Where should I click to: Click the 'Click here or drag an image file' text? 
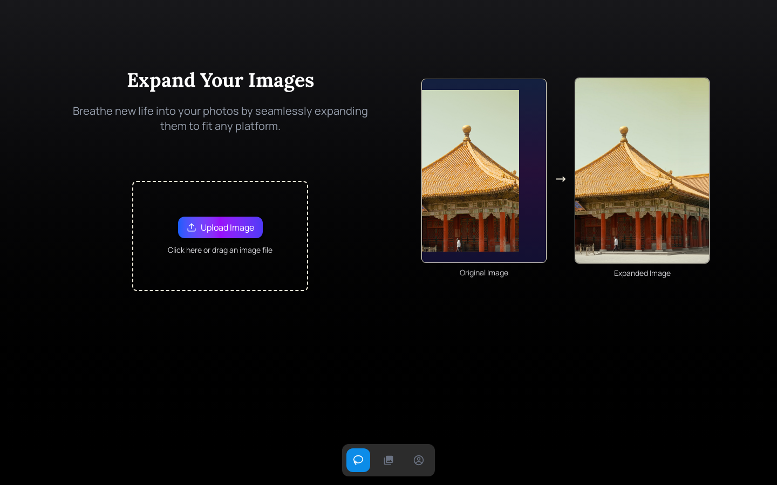[220, 250]
